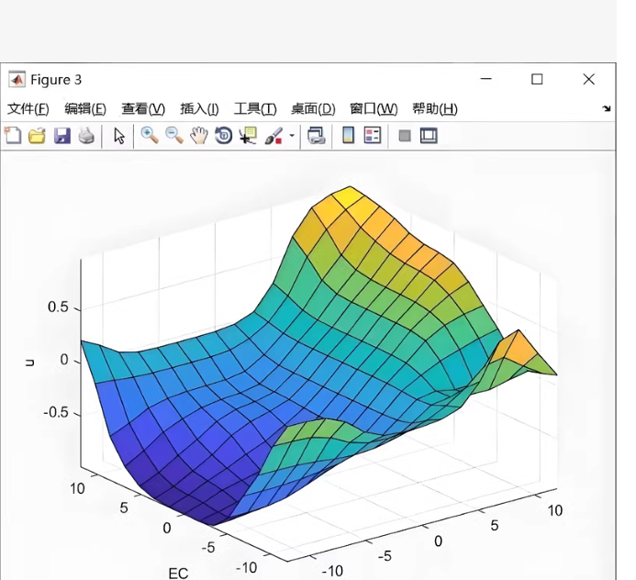The width and height of the screenshot is (636, 580).
Task: Choose the Pan hand tool
Action: coord(199,136)
